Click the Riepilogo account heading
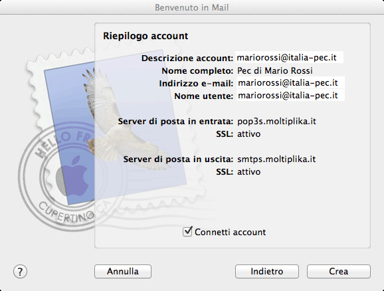 coord(145,36)
